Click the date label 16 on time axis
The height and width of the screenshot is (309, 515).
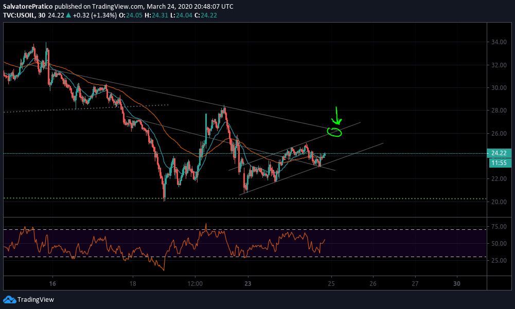coord(52,283)
